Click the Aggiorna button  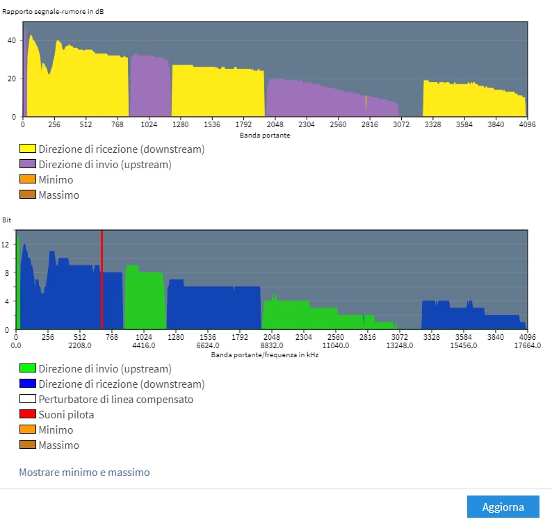503,507
